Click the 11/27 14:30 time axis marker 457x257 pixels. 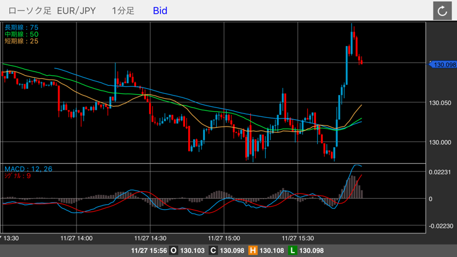(x=150, y=238)
